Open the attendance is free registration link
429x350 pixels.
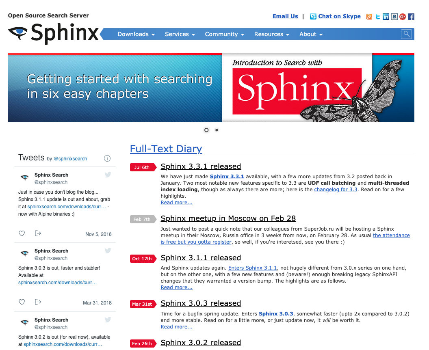(391, 235)
